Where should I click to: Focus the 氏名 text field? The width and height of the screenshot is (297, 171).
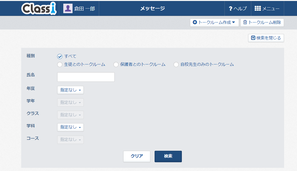(x=86, y=77)
